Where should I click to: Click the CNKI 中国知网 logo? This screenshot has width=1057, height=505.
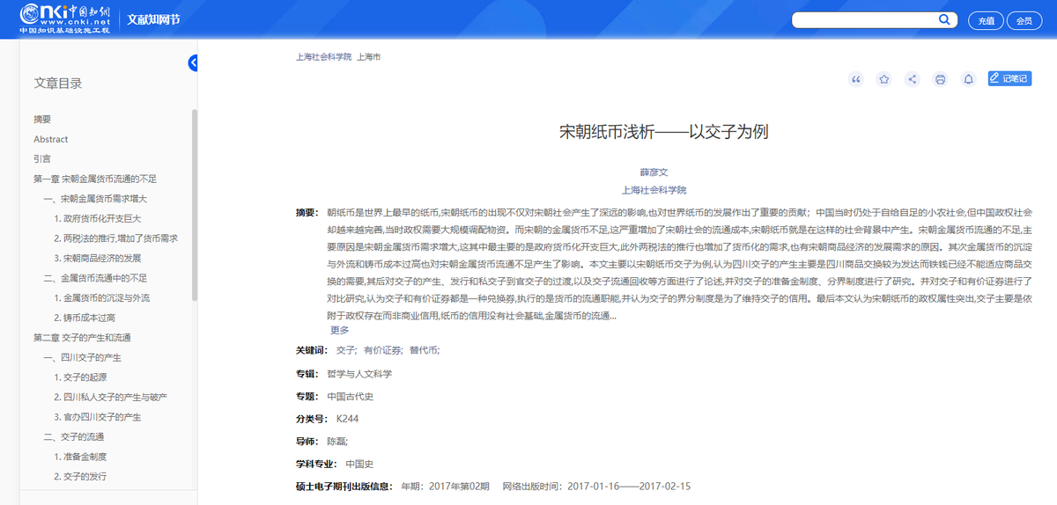pyautogui.click(x=65, y=18)
